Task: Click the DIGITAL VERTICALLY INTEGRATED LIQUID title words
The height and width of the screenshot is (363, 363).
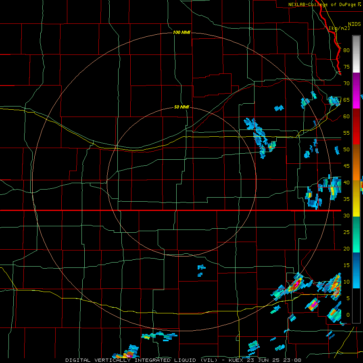Action: click(x=132, y=360)
